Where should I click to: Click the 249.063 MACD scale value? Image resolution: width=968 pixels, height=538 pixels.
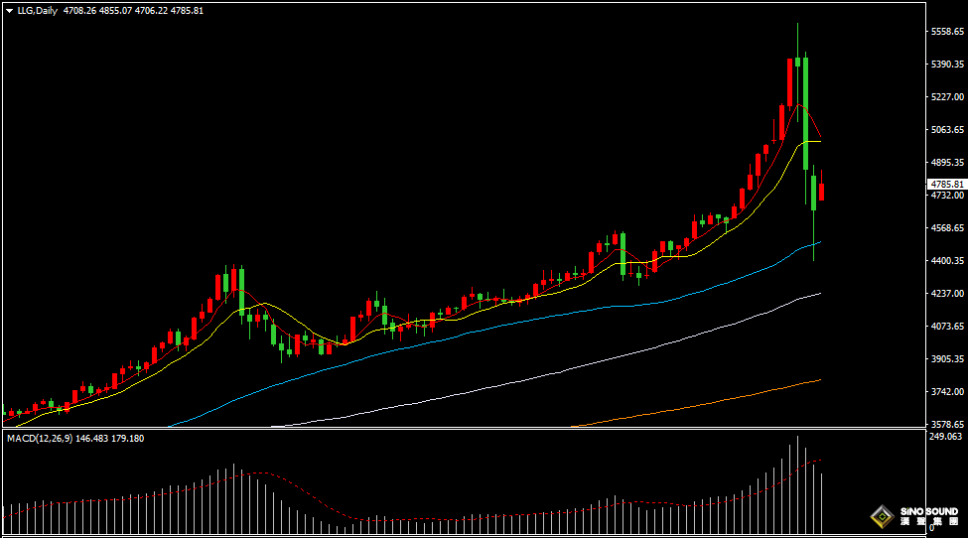(946, 437)
